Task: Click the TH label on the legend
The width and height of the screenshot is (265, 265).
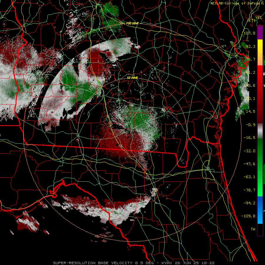Action: [253, 229]
